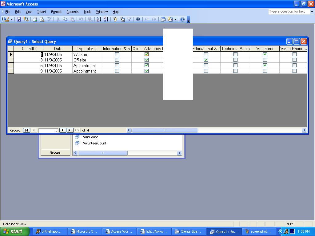Click database window horizontal scrollbar thumb

pos(103,153)
